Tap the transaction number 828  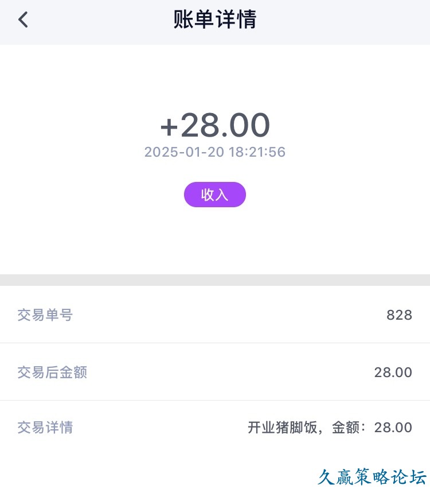[x=399, y=315]
